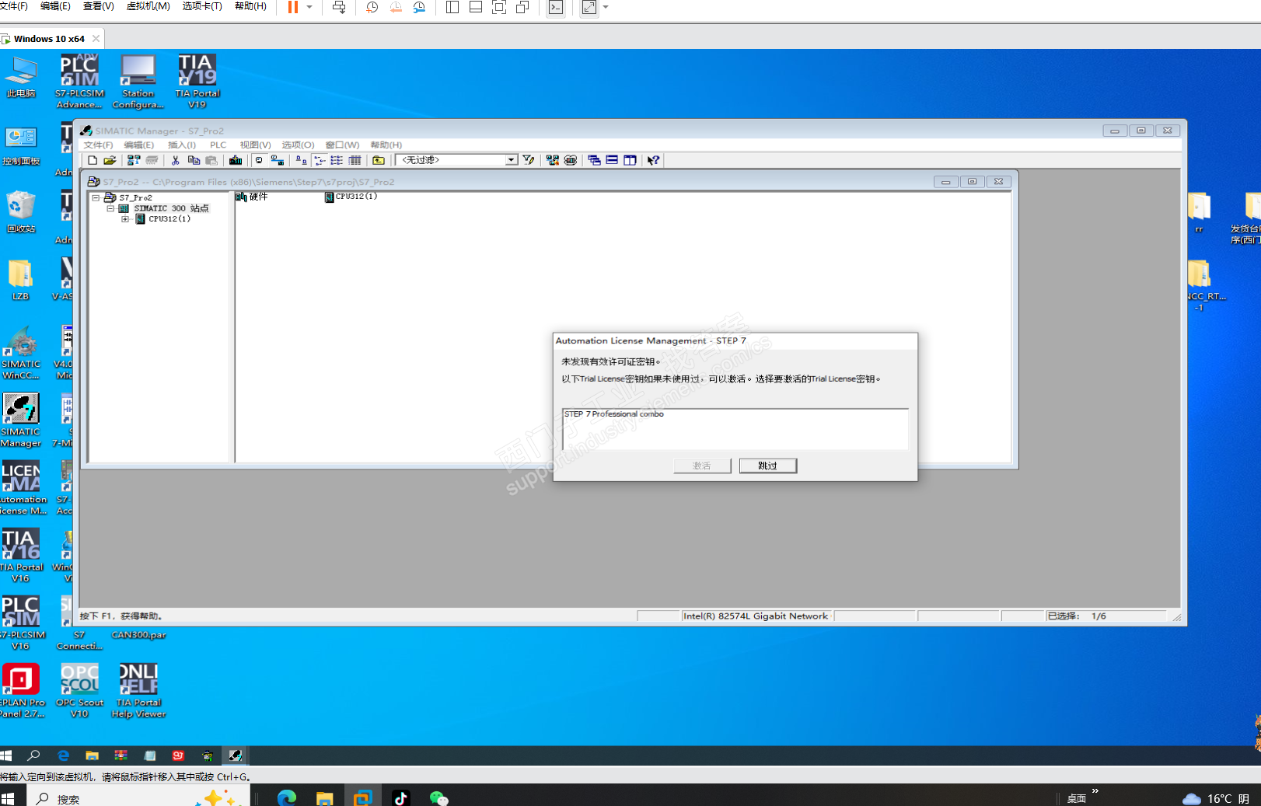Open the VMware 虚拟机(M) menu

148,6
